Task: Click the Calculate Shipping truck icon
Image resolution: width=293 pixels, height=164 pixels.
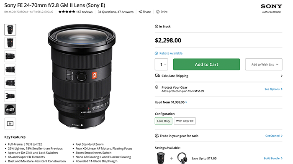Action: [157, 75]
